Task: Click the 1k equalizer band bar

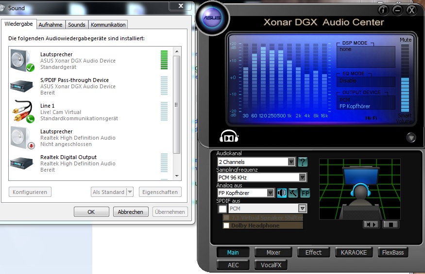Action: coord(289,78)
